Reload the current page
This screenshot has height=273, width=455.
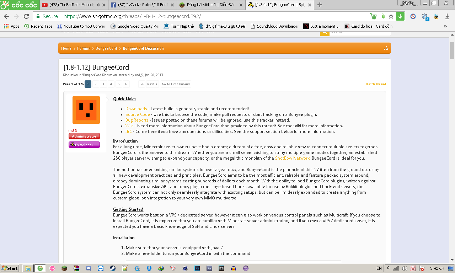click(26, 16)
